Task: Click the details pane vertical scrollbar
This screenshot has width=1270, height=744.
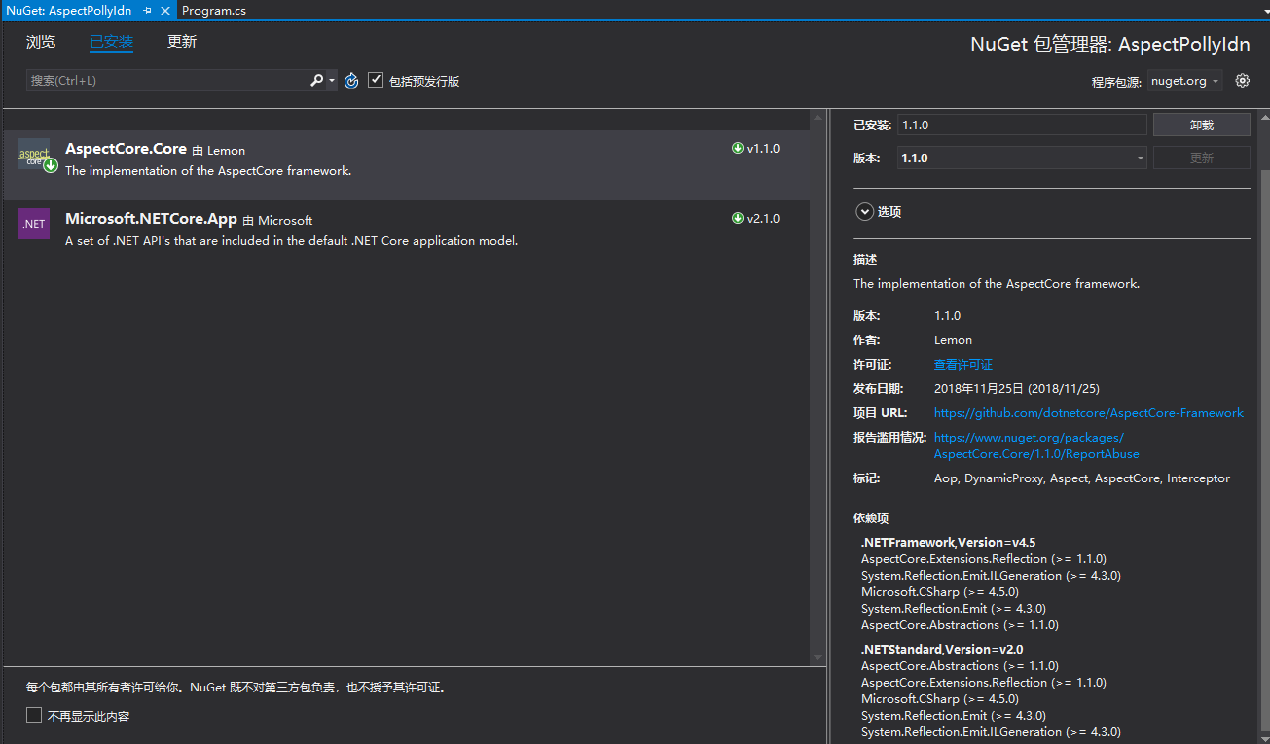Action: 1263,427
